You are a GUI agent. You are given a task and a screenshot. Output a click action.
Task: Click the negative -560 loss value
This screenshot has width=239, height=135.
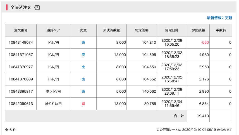[205, 43]
